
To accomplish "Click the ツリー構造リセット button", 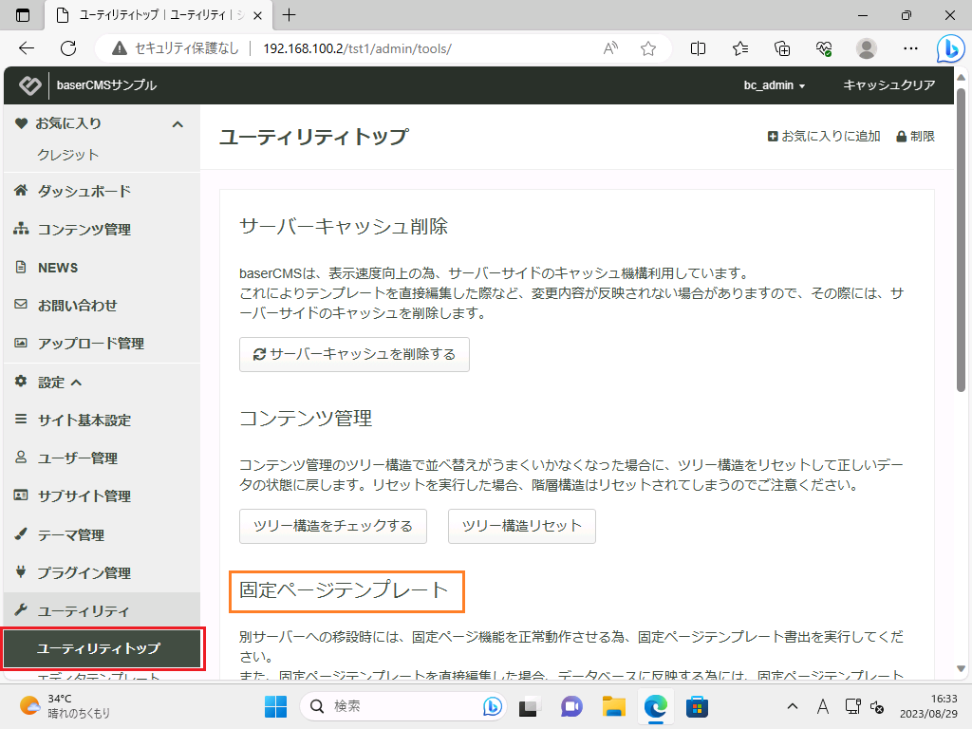I will (x=521, y=526).
